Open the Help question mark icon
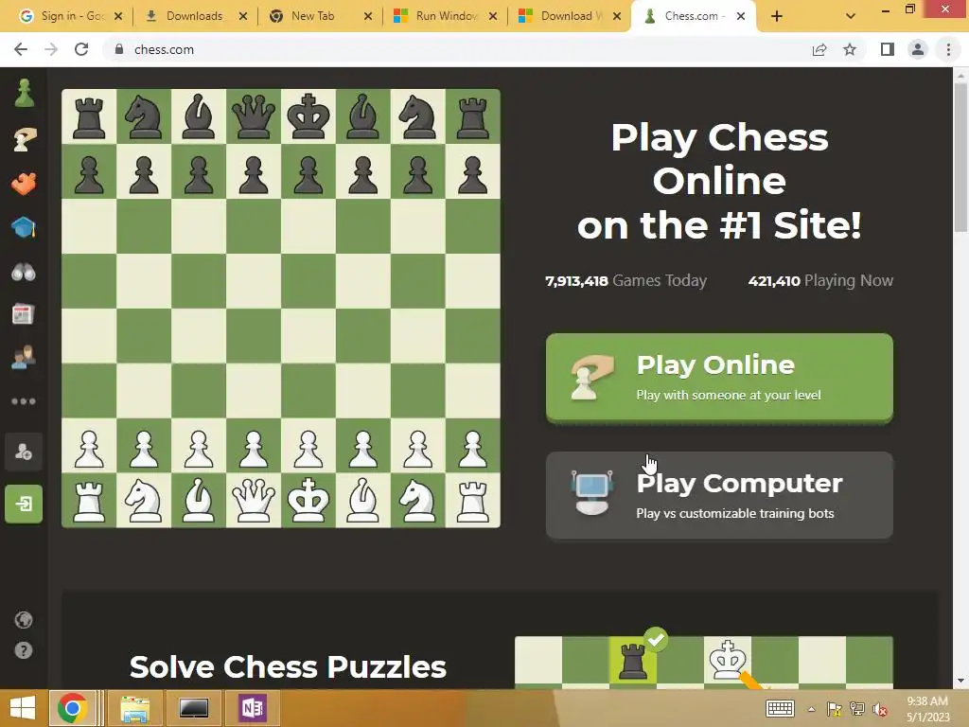 [24, 650]
